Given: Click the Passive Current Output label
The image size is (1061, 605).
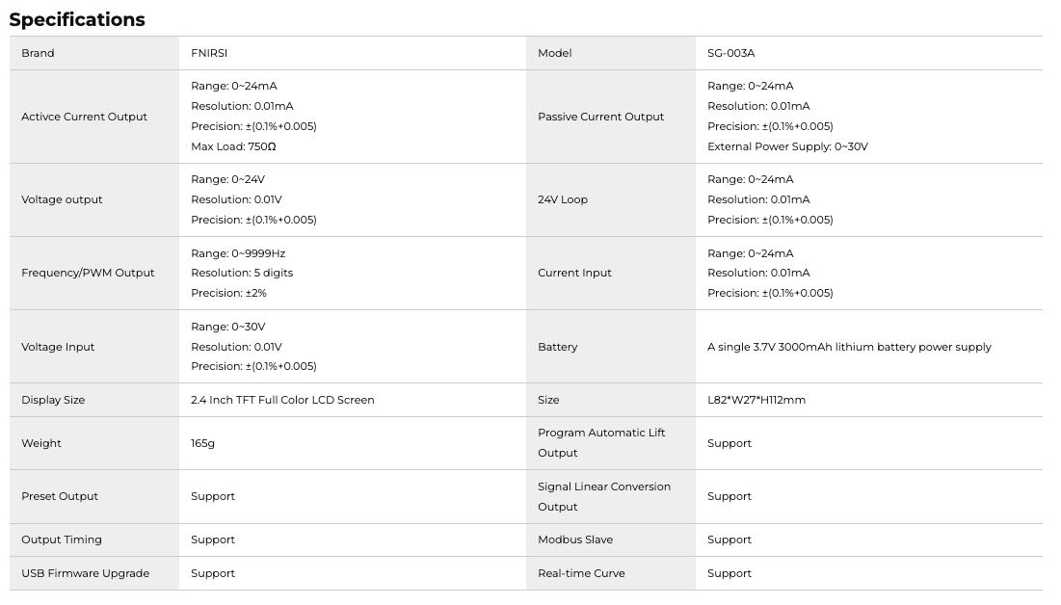Looking at the screenshot, I should coord(600,117).
